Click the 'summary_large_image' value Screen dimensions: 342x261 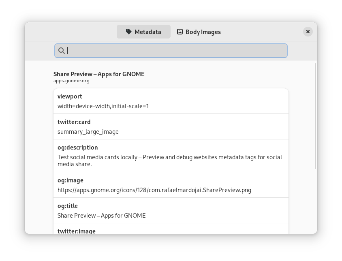click(88, 132)
